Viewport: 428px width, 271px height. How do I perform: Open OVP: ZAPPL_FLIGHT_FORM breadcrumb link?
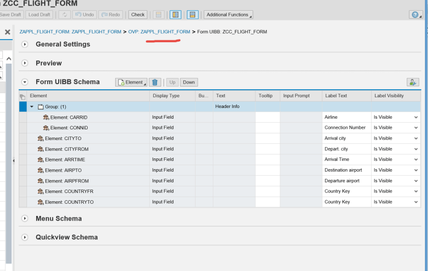pos(159,32)
